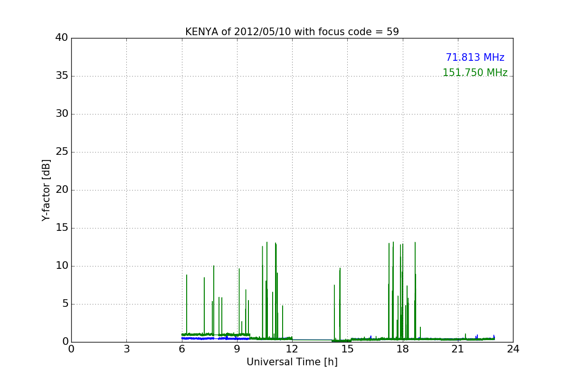Click the x-axis tick label 24
The image size is (570, 380).
pos(513,349)
